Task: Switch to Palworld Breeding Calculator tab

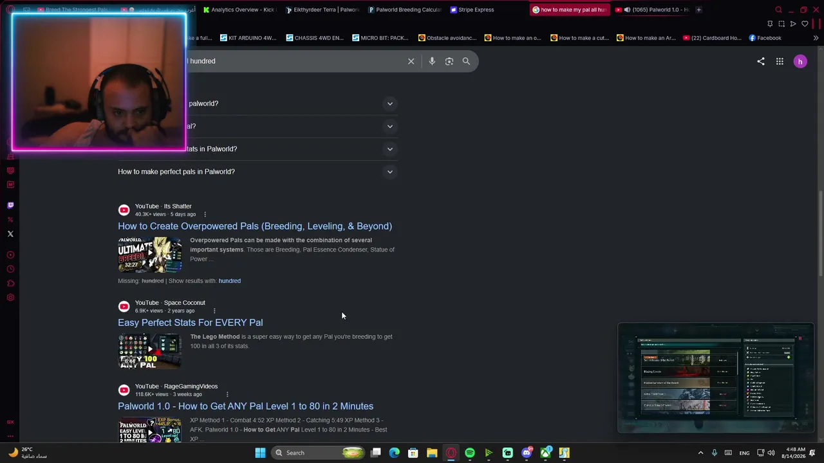Action: tap(405, 10)
